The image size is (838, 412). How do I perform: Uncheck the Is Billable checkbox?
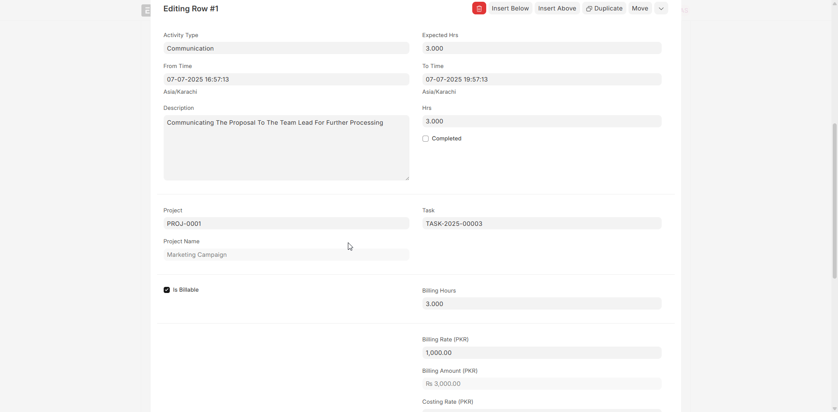[167, 290]
